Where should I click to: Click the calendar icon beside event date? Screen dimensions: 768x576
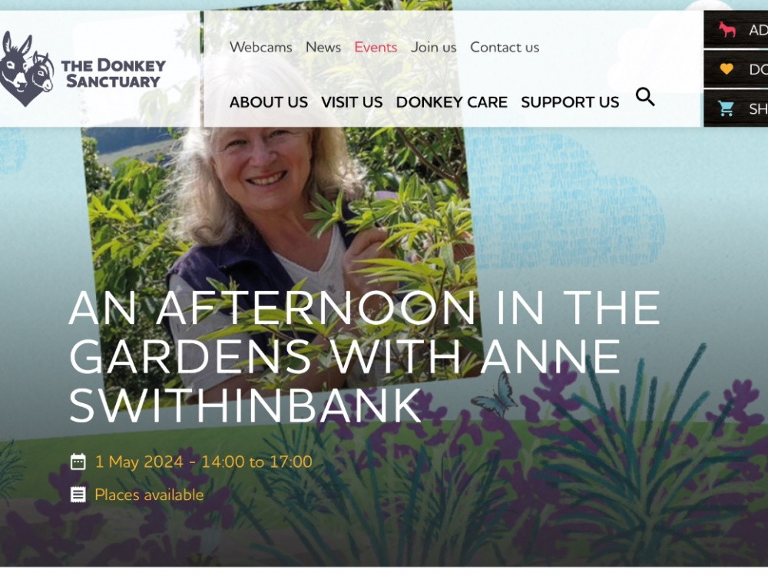point(78,462)
